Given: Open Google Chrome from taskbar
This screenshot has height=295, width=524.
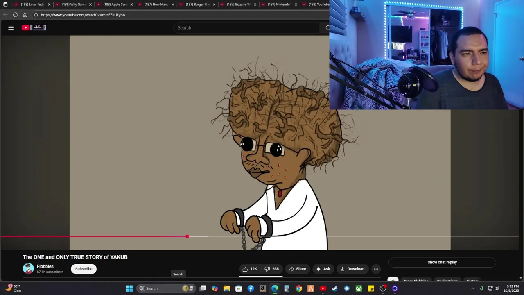Looking at the screenshot, I should (x=299, y=288).
